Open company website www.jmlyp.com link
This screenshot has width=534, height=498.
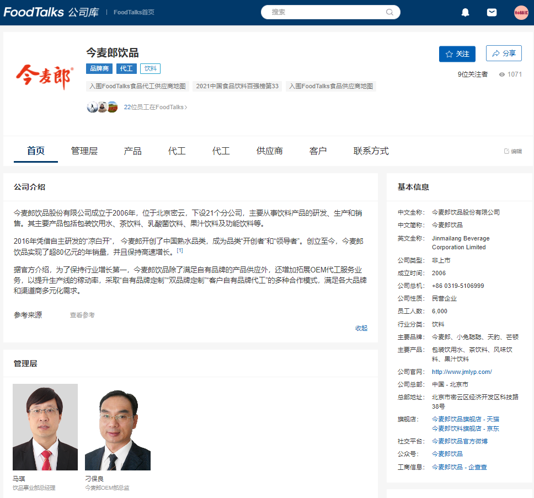tap(461, 372)
